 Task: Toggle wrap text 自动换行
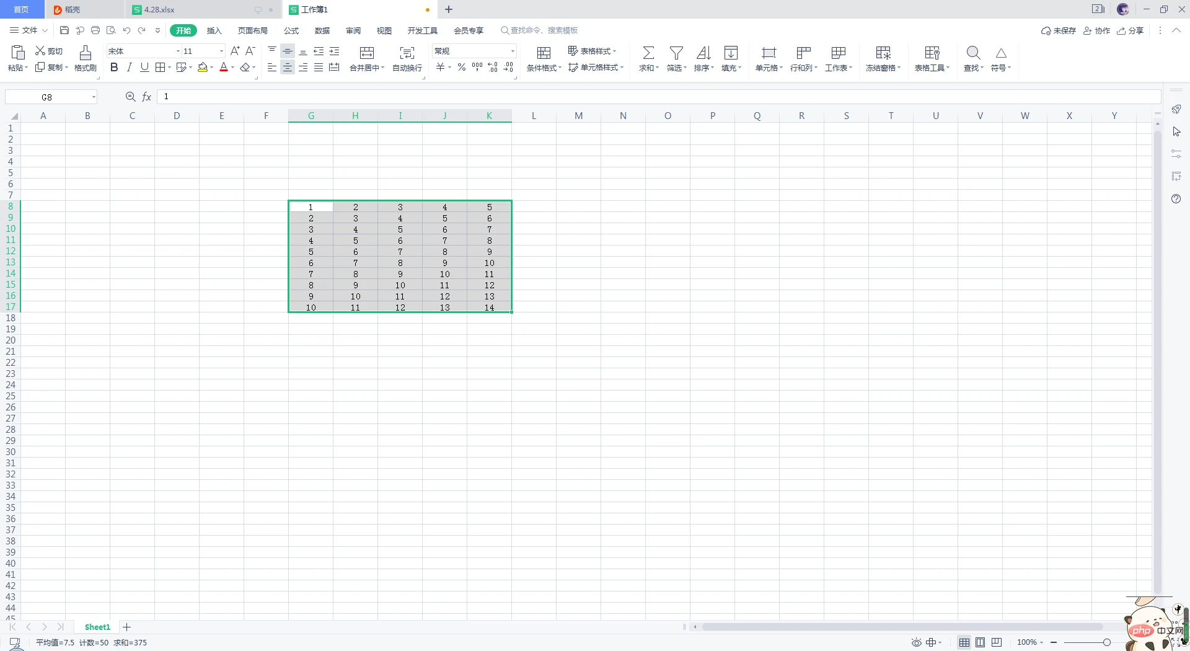coord(407,58)
